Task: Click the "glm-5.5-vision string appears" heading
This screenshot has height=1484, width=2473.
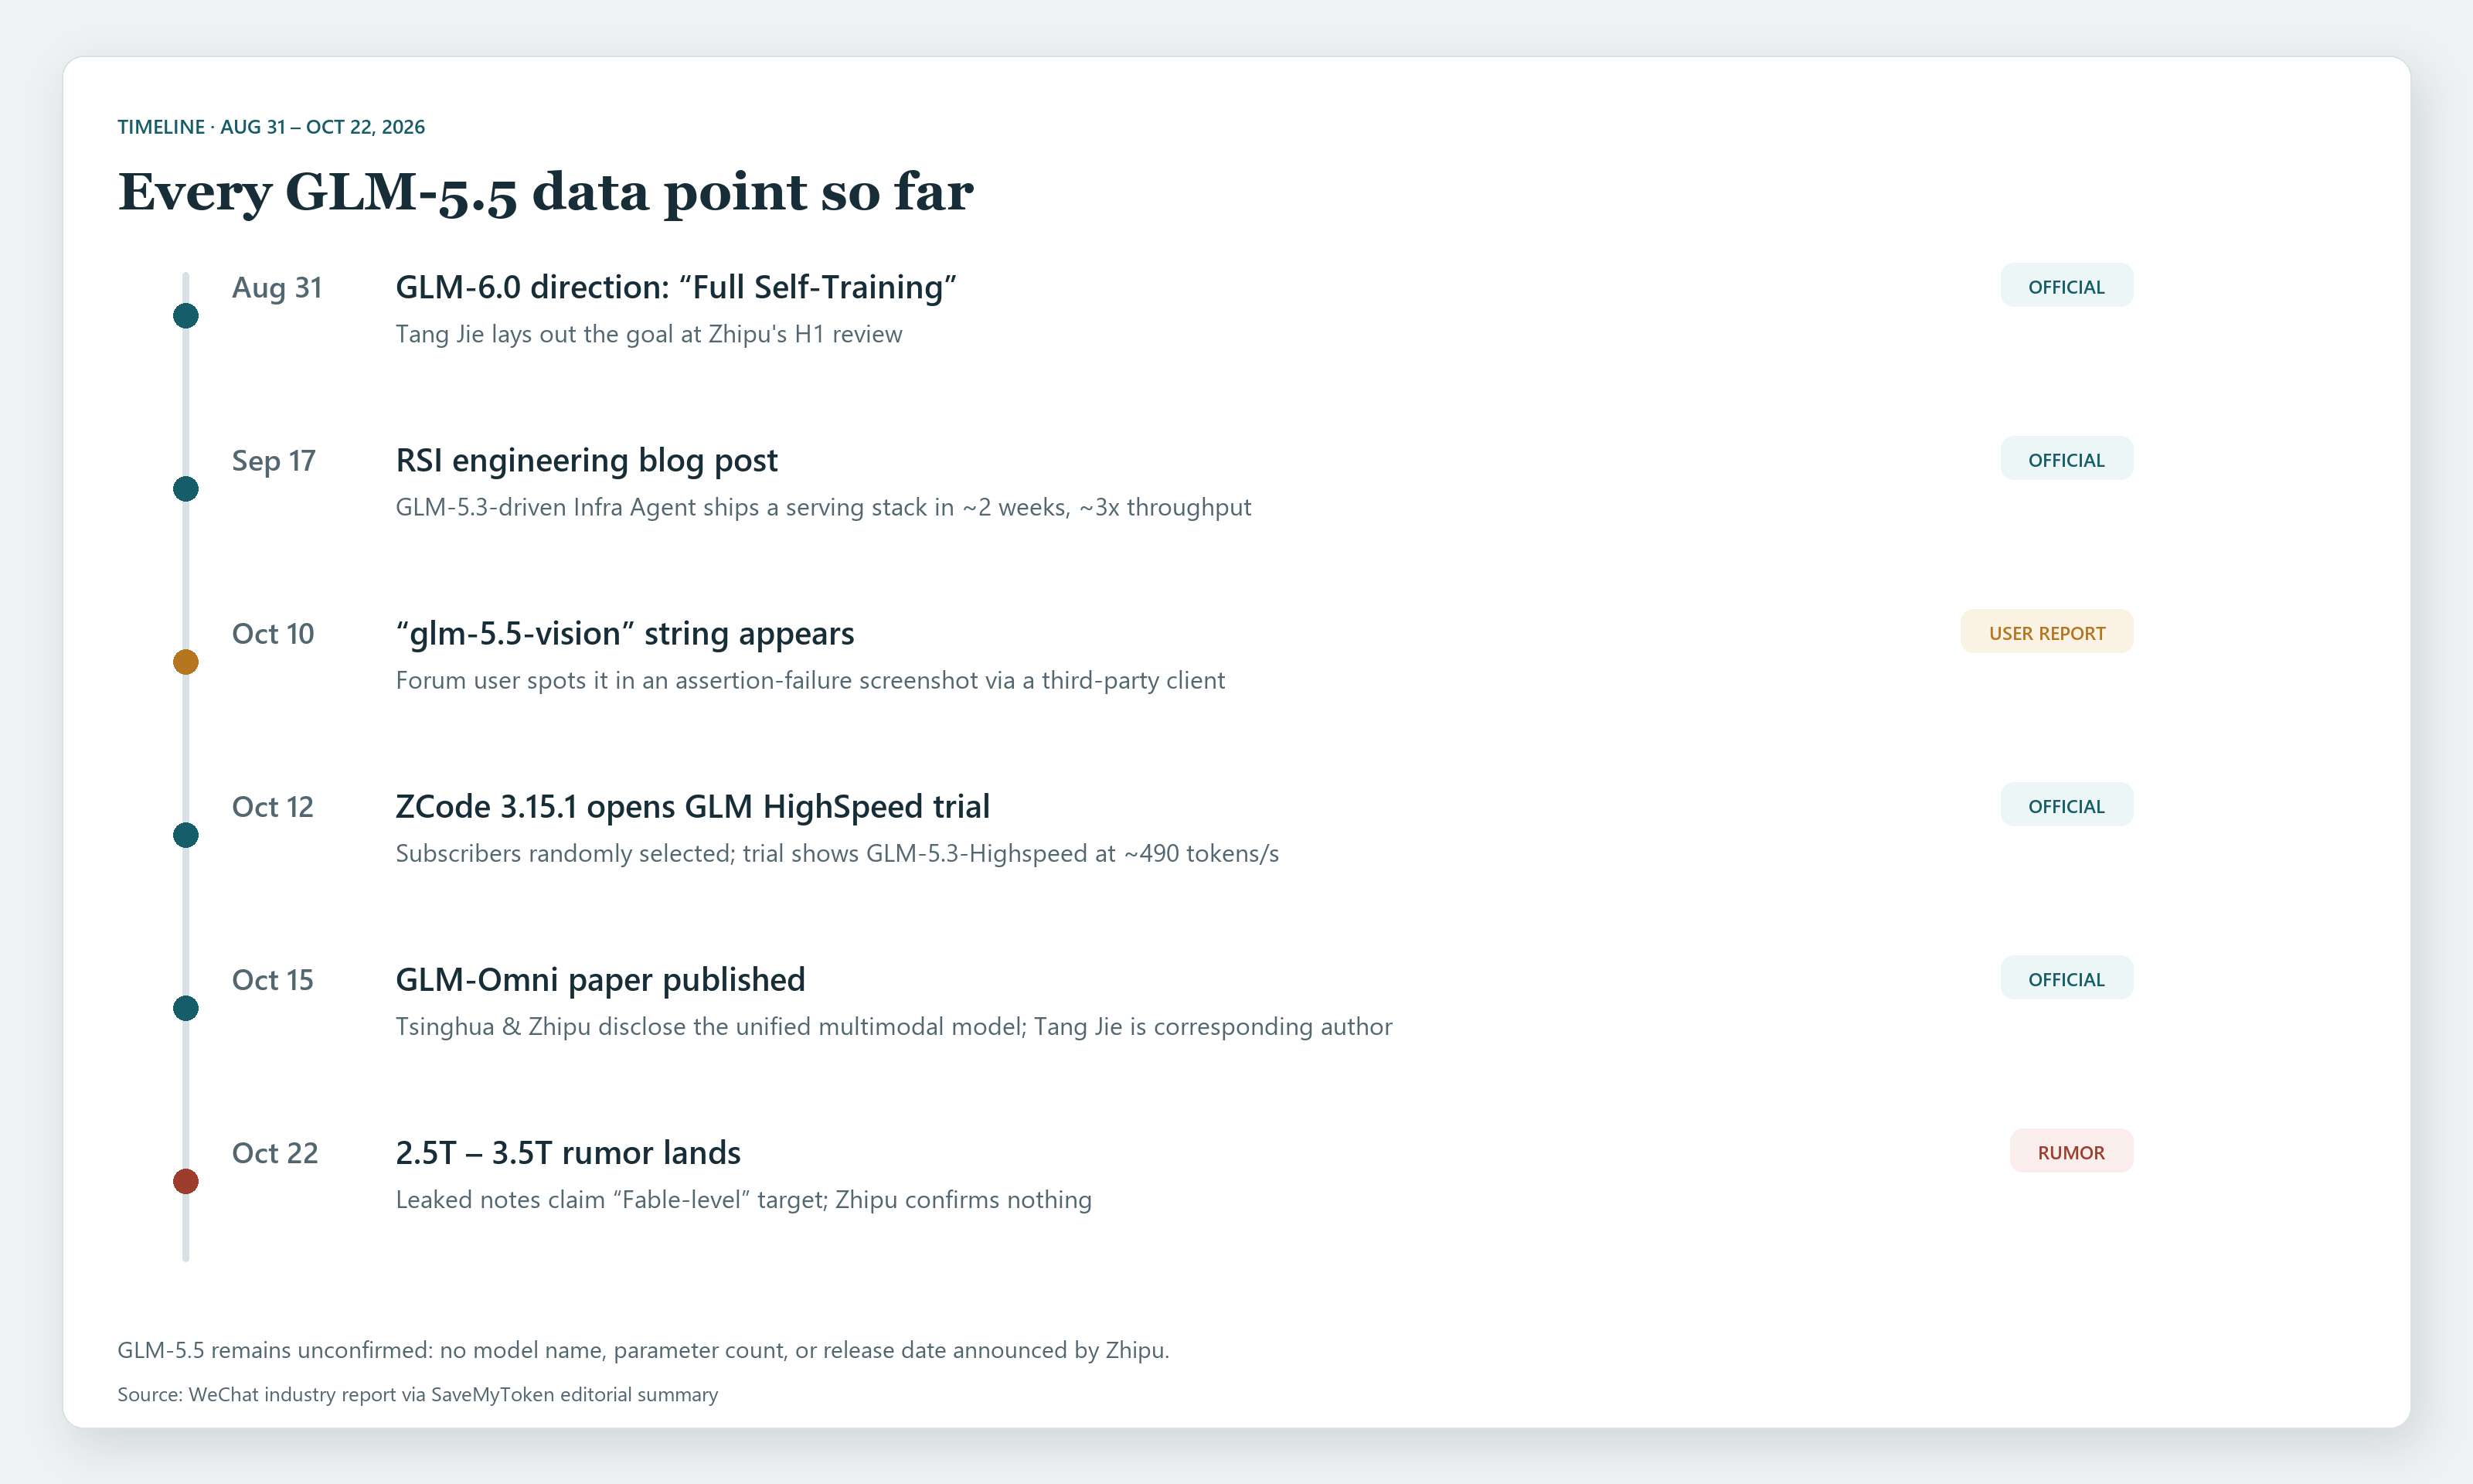Action: pos(624,633)
